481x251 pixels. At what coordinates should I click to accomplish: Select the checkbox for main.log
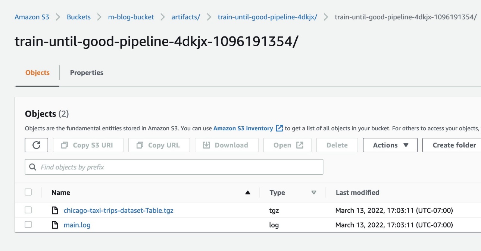click(28, 225)
